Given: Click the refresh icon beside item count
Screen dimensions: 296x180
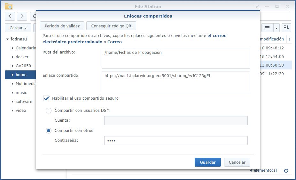Looking at the screenshot, I should 286,171.
